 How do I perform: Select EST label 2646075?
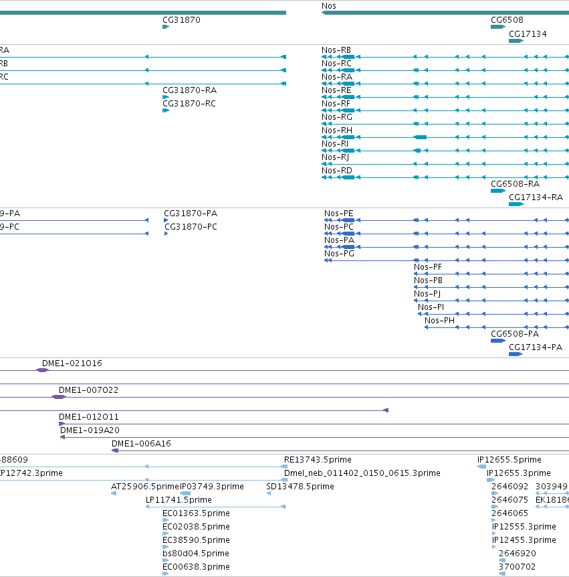click(x=509, y=500)
